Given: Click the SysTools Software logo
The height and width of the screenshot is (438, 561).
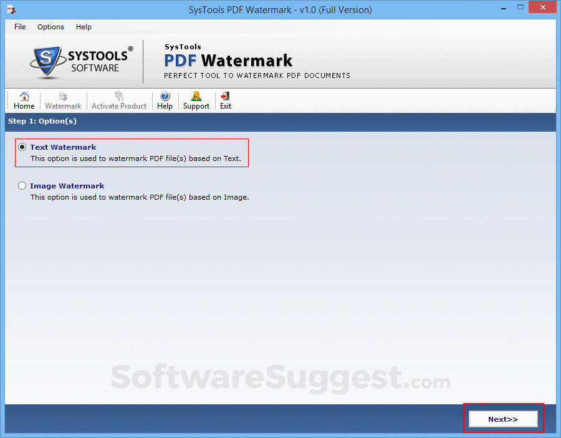Looking at the screenshot, I should click(82, 62).
